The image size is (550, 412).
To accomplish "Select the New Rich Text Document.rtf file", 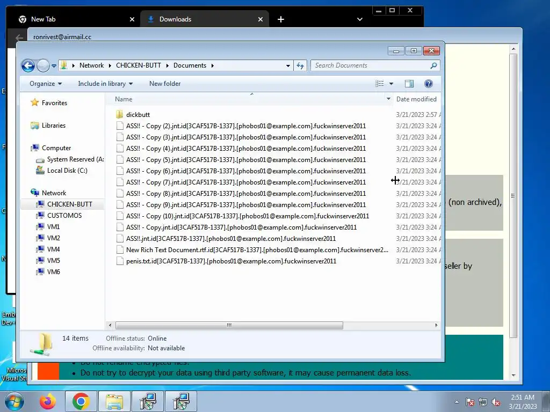I will click(x=257, y=250).
